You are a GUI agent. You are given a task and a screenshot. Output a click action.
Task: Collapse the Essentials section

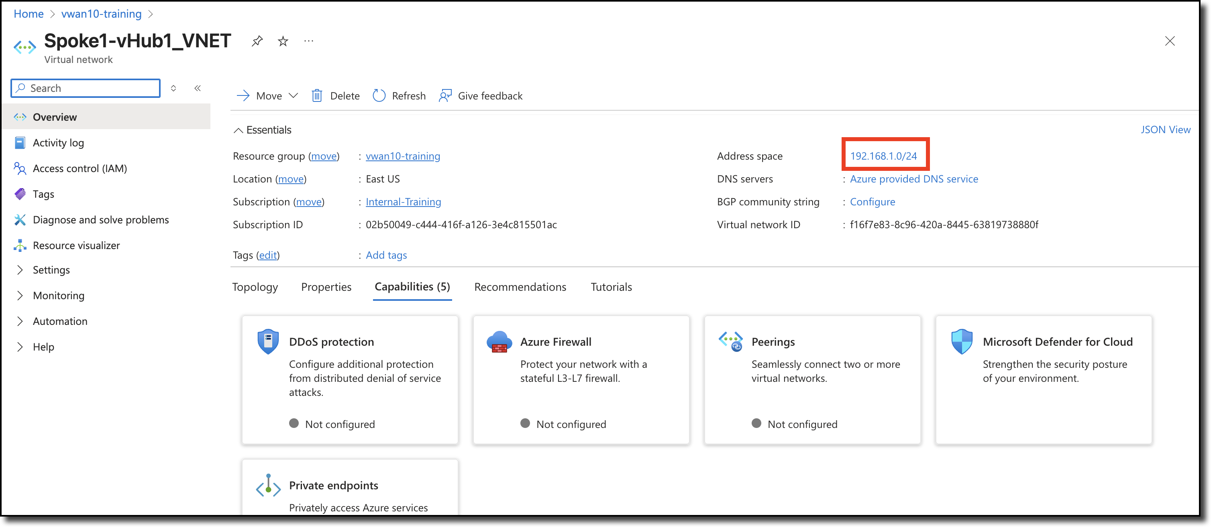click(x=239, y=130)
